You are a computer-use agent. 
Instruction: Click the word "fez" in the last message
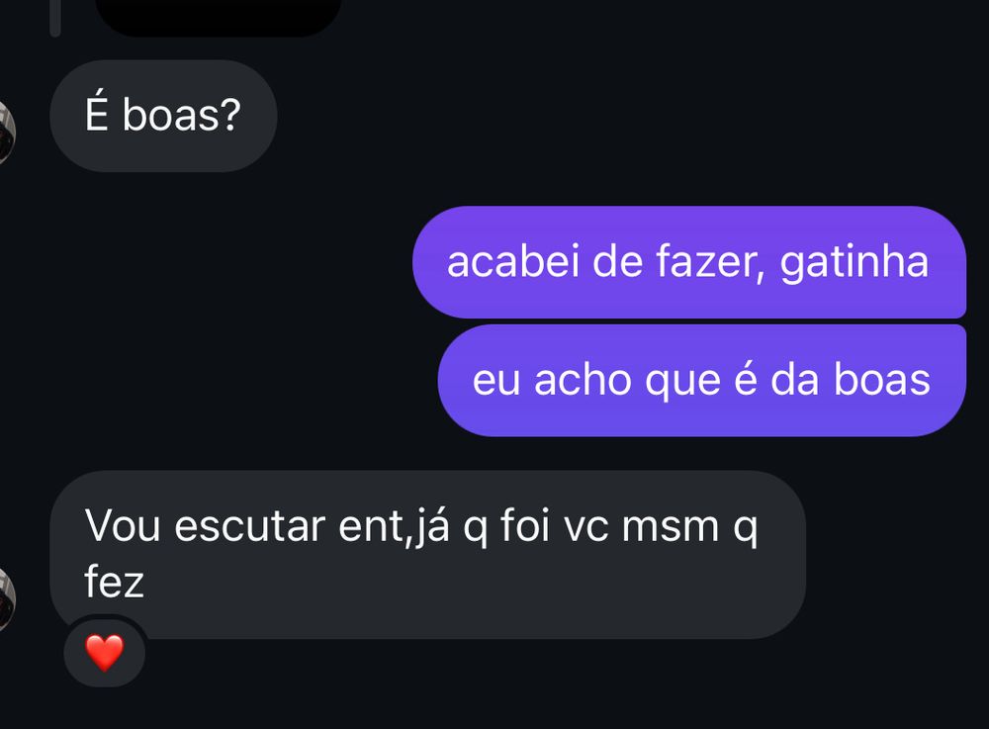coord(114,581)
